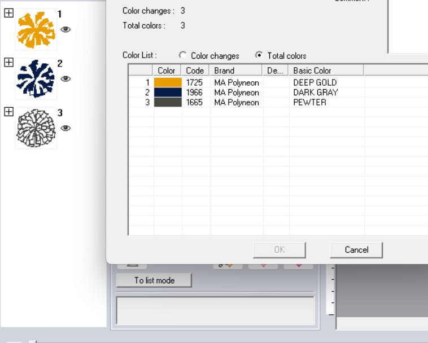Select code 1725 cell
This screenshot has width=428, height=343.
[x=194, y=82]
